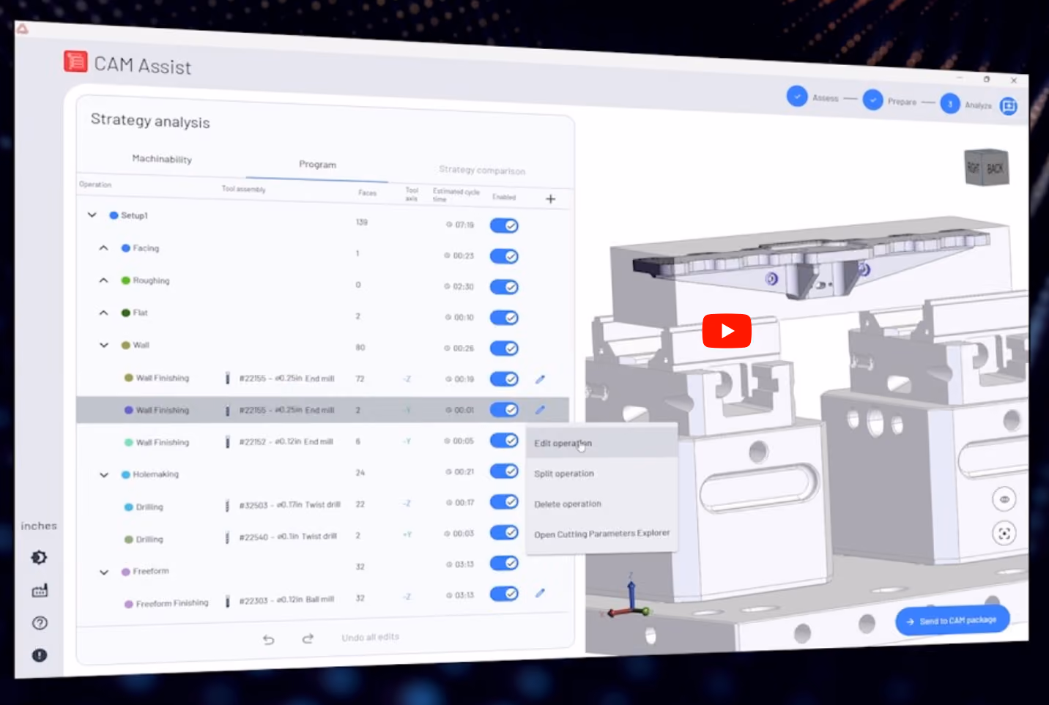Disable the Setup1 enabled toggle
Viewport: 1049px width, 705px height.
pyautogui.click(x=504, y=225)
